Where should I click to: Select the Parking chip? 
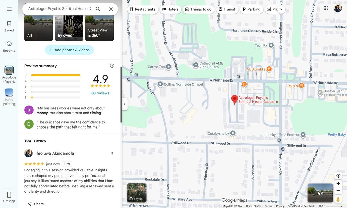pyautogui.click(x=252, y=9)
